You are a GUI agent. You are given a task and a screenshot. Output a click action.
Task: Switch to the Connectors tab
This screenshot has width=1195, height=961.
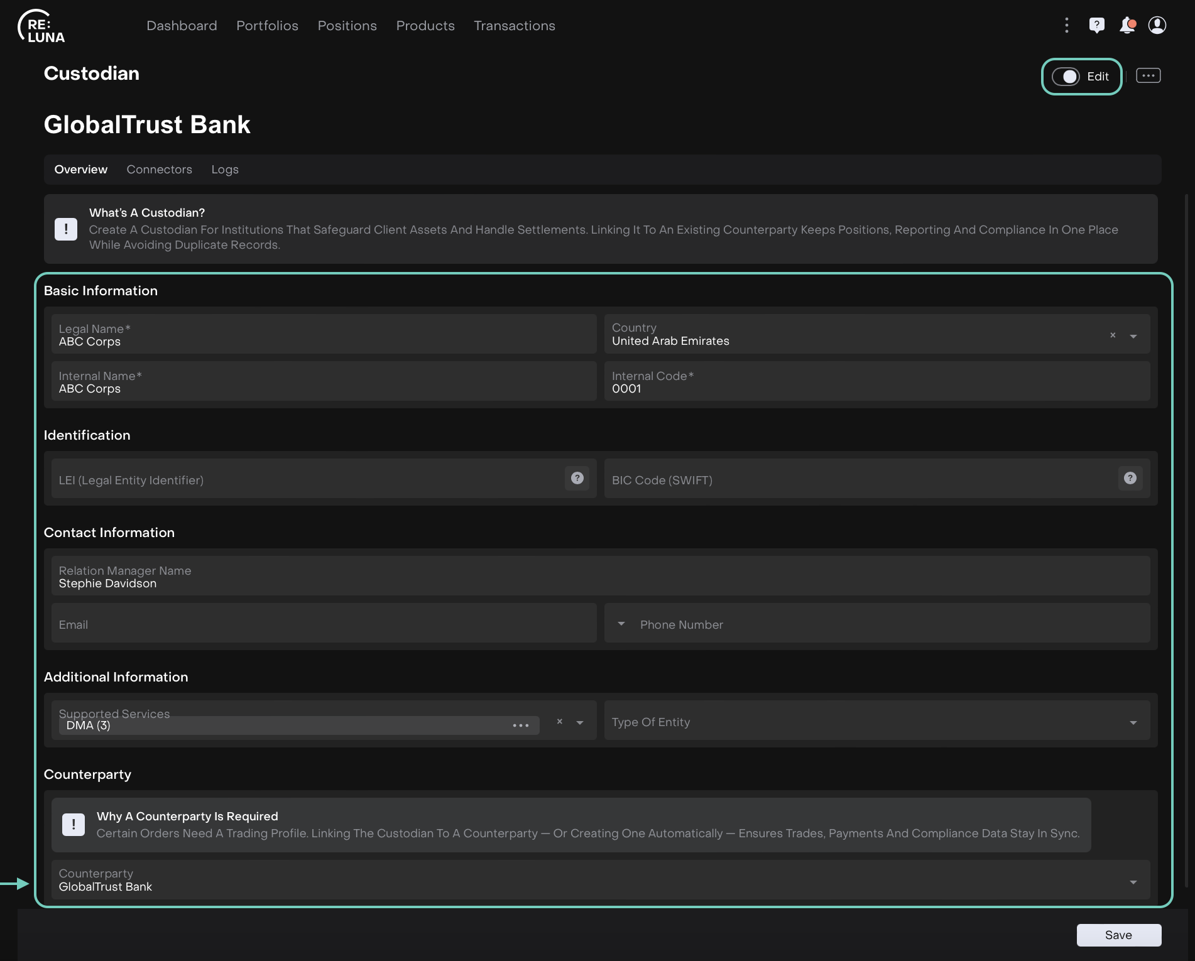(159, 170)
